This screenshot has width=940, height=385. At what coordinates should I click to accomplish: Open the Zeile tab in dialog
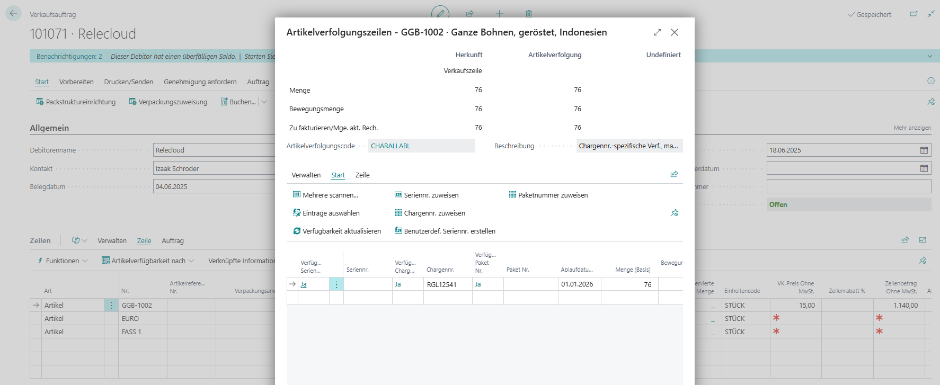(x=362, y=175)
